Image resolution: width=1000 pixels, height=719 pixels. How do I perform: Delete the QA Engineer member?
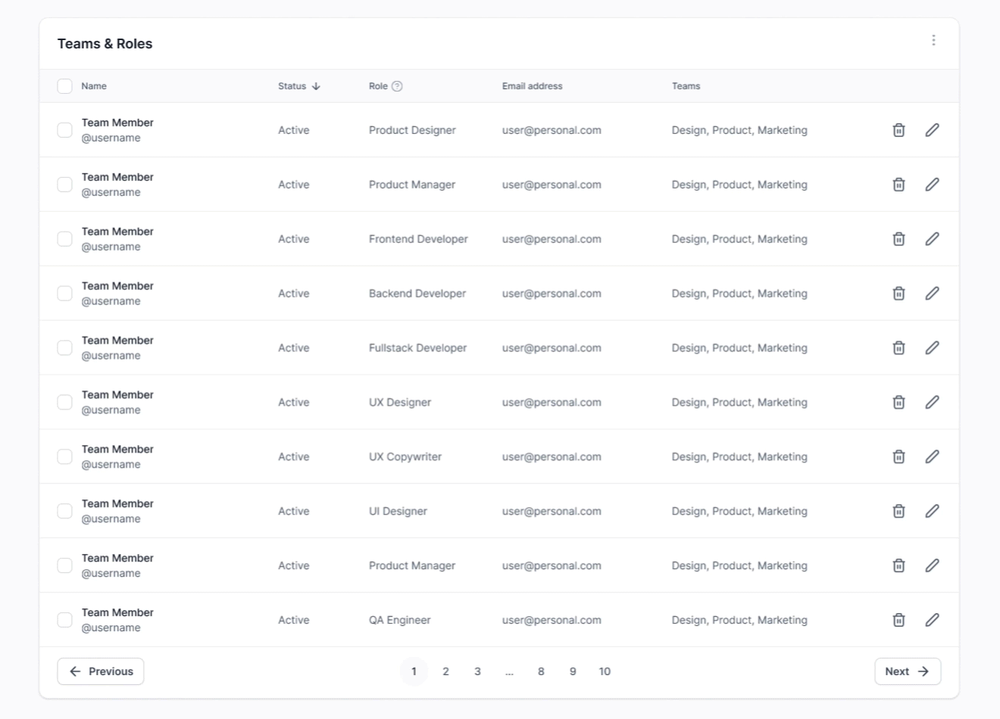click(x=898, y=621)
